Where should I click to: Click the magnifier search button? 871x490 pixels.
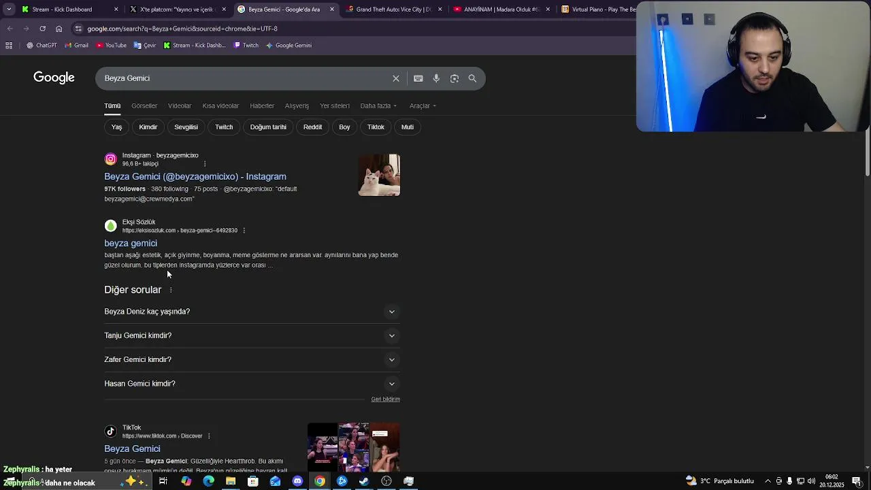tap(472, 78)
